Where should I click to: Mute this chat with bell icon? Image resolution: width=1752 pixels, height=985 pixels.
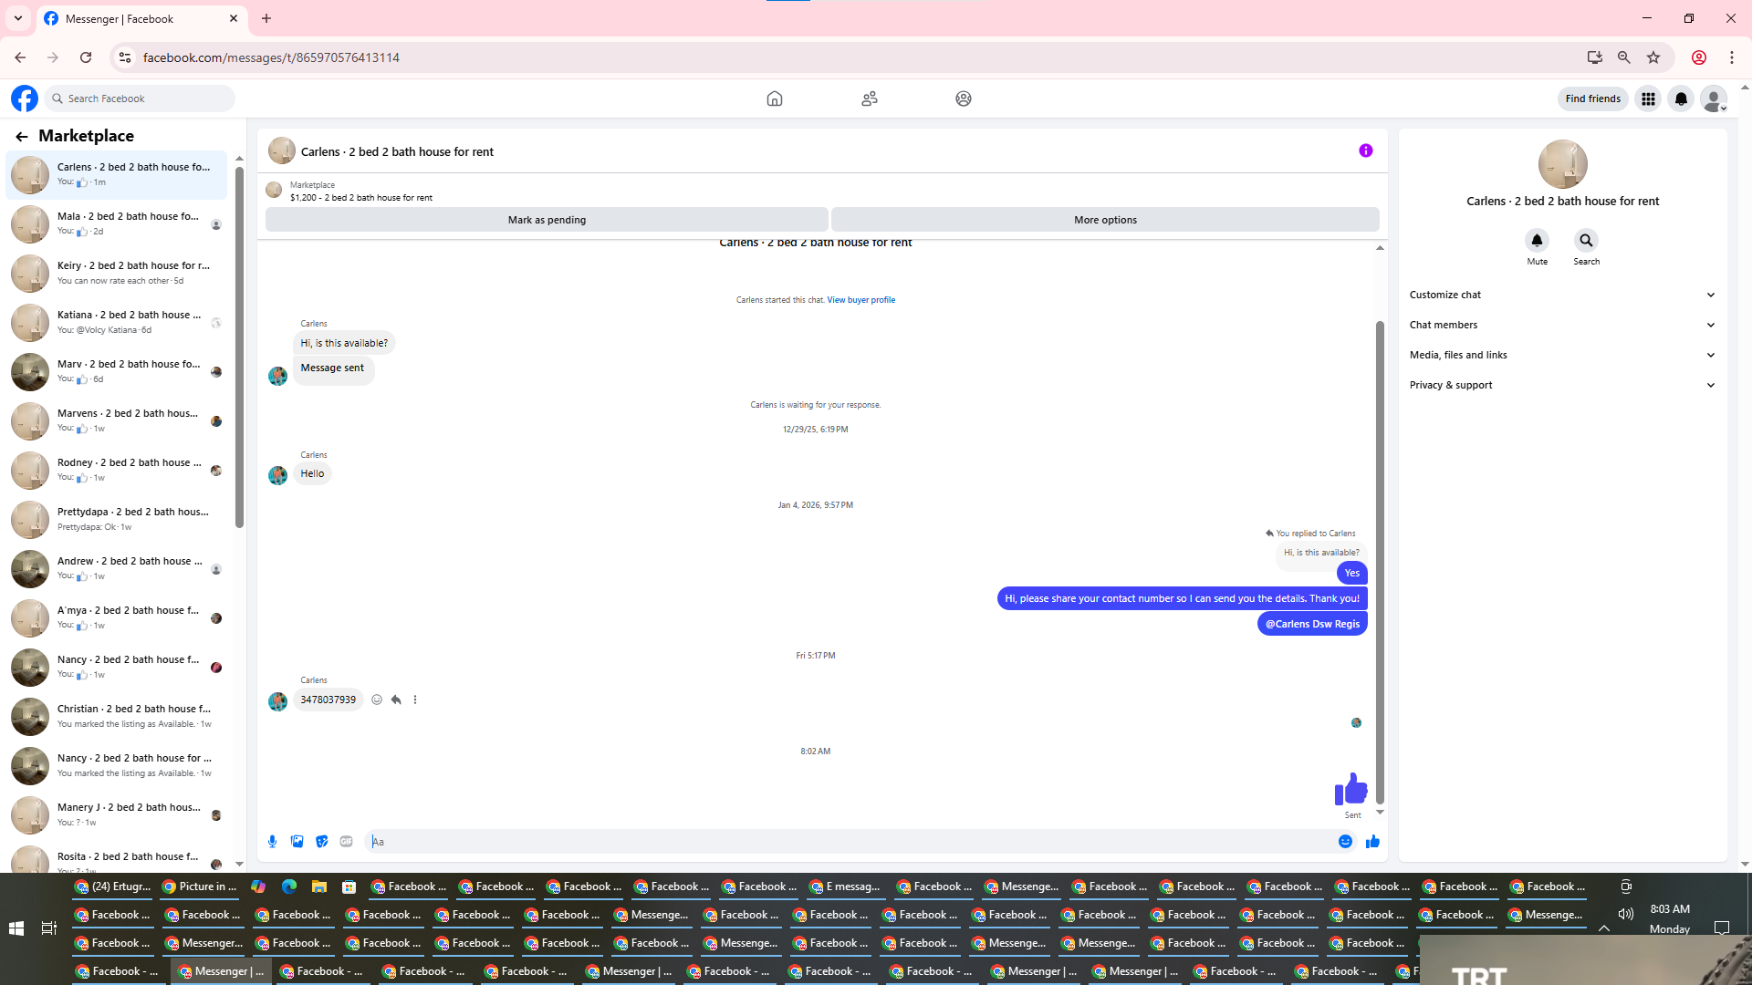pos(1537,240)
